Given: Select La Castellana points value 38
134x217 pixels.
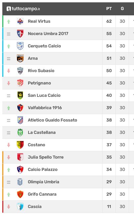Looking at the screenshot, I should [109, 133].
